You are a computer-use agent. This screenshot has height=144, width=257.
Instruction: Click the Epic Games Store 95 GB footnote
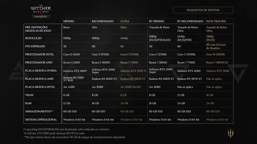[74, 137]
